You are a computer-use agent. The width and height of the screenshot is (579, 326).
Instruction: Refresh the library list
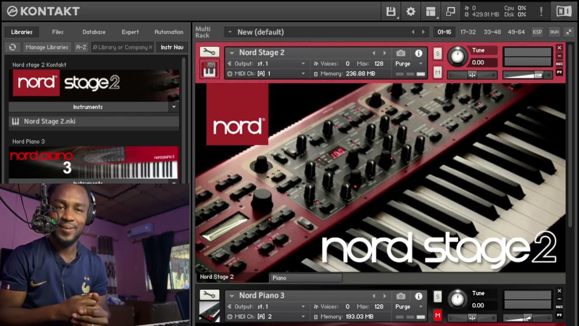click(13, 47)
